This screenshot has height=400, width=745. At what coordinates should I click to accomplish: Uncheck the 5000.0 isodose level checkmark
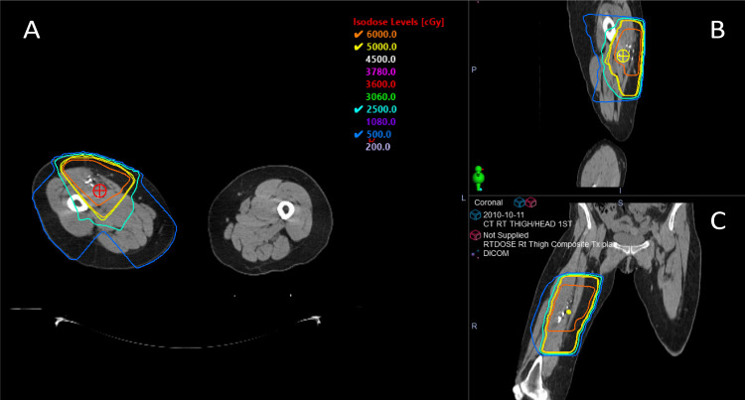(x=359, y=47)
